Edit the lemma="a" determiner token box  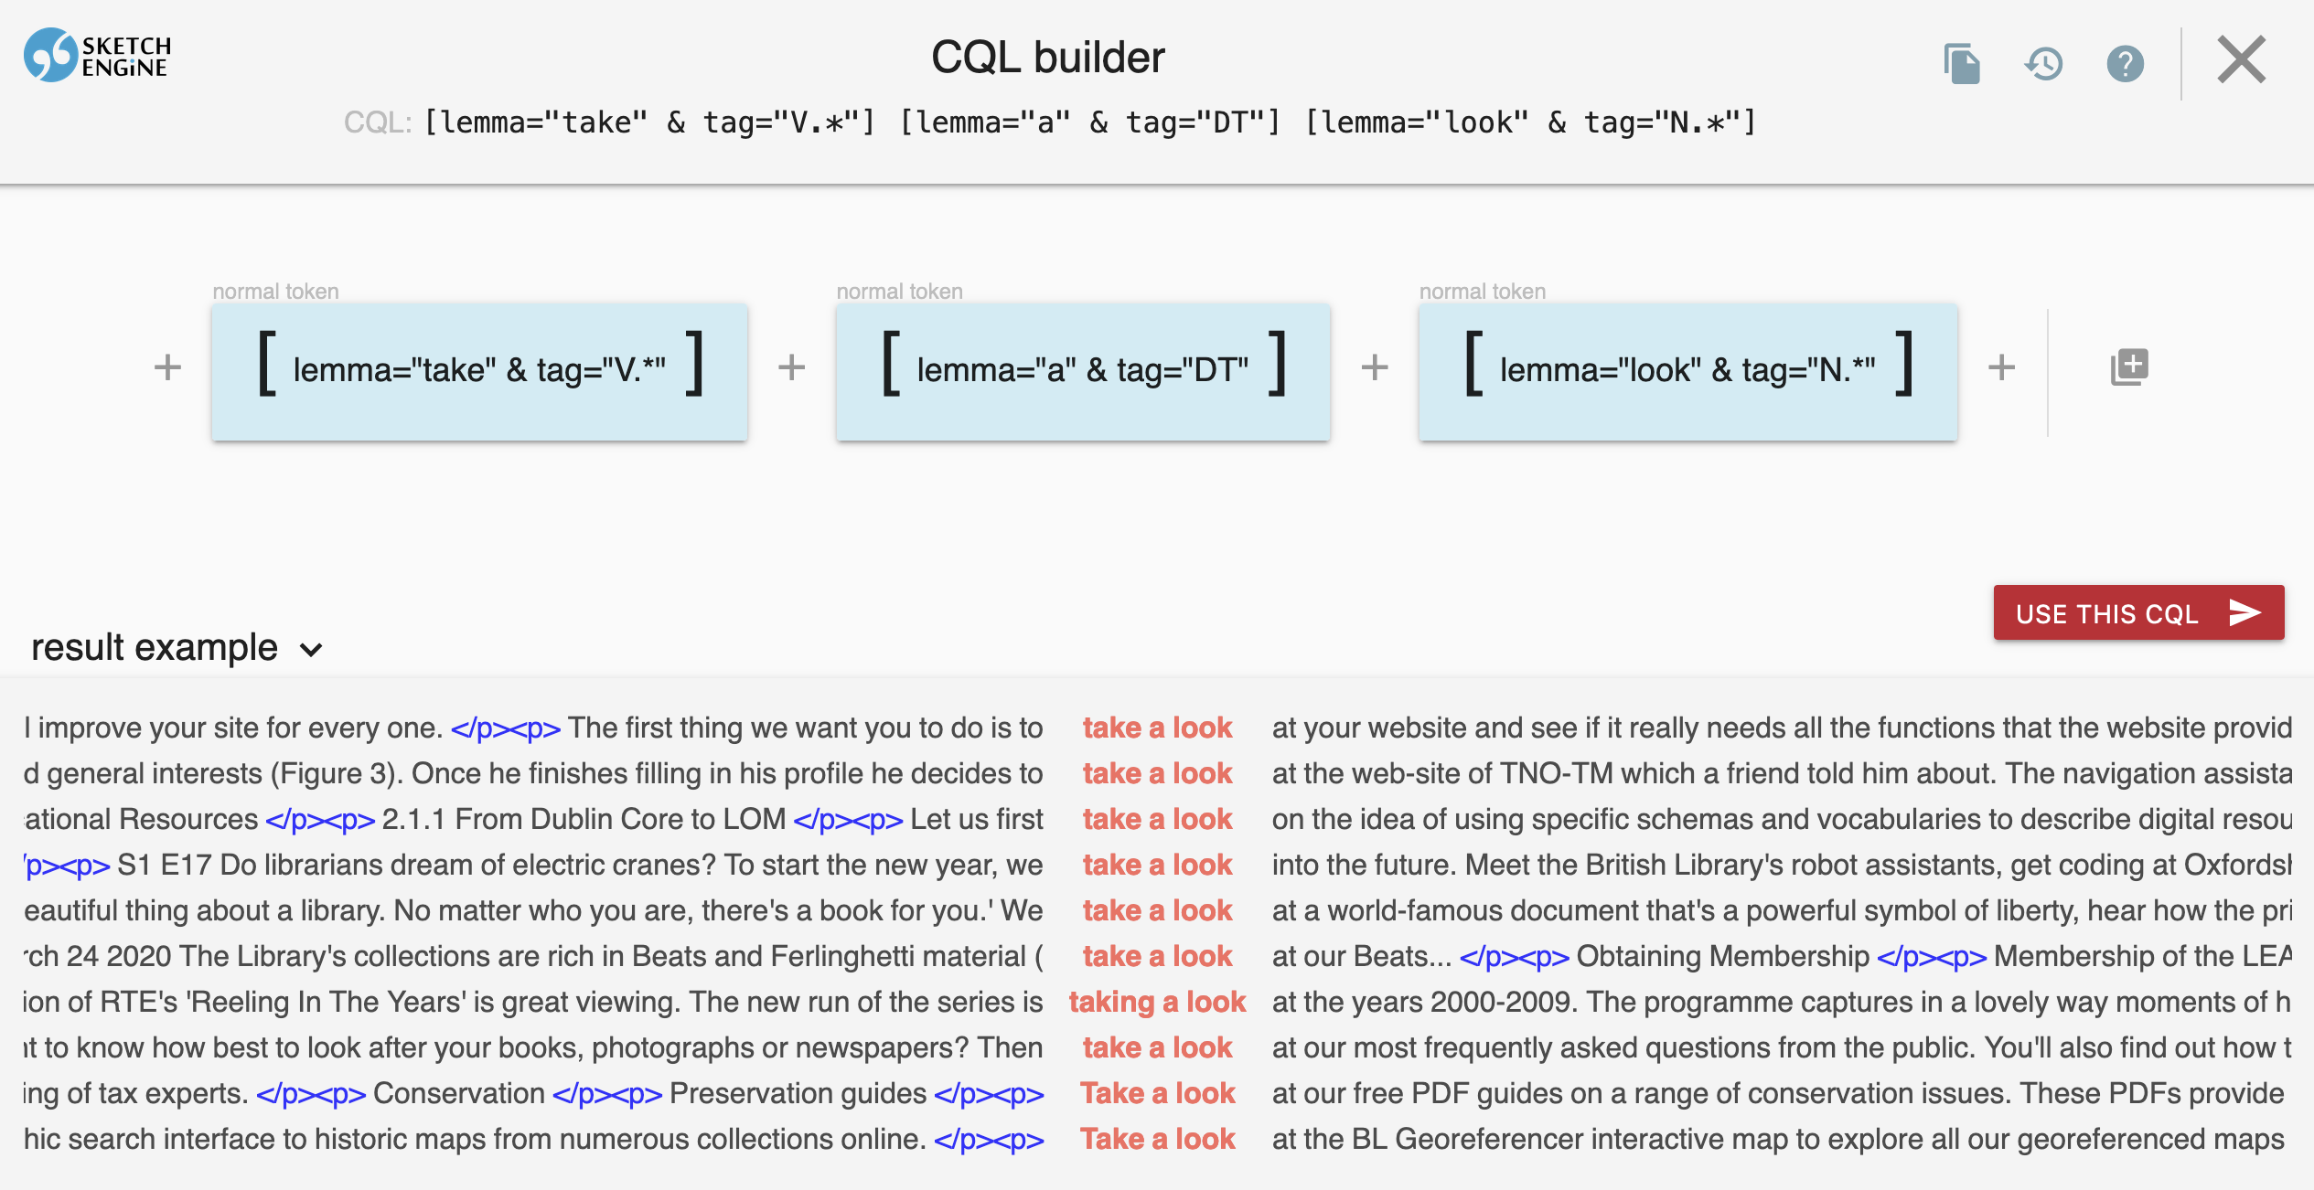click(x=1082, y=370)
